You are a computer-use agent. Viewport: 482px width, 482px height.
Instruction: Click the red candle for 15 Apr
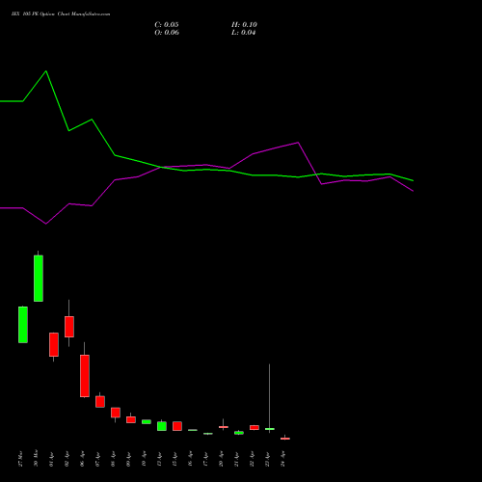point(177,426)
